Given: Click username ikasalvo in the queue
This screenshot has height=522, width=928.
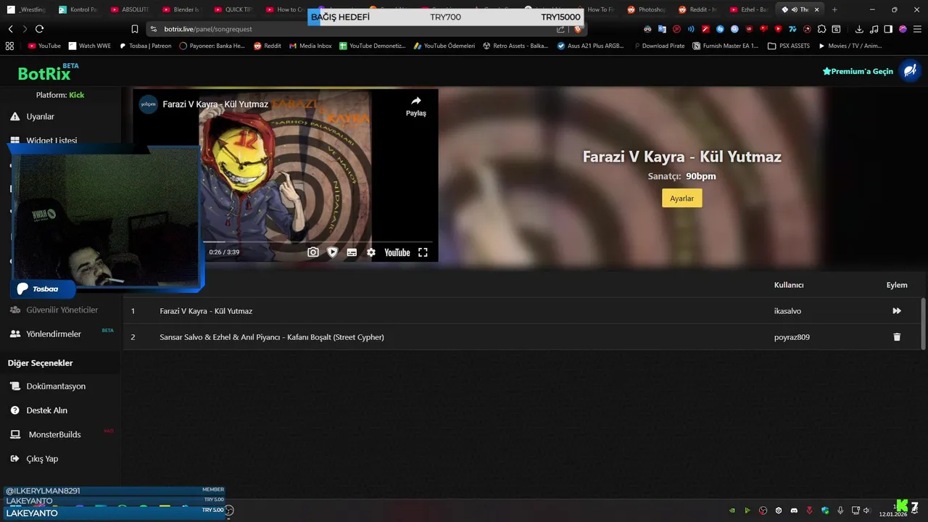Looking at the screenshot, I should [x=787, y=311].
